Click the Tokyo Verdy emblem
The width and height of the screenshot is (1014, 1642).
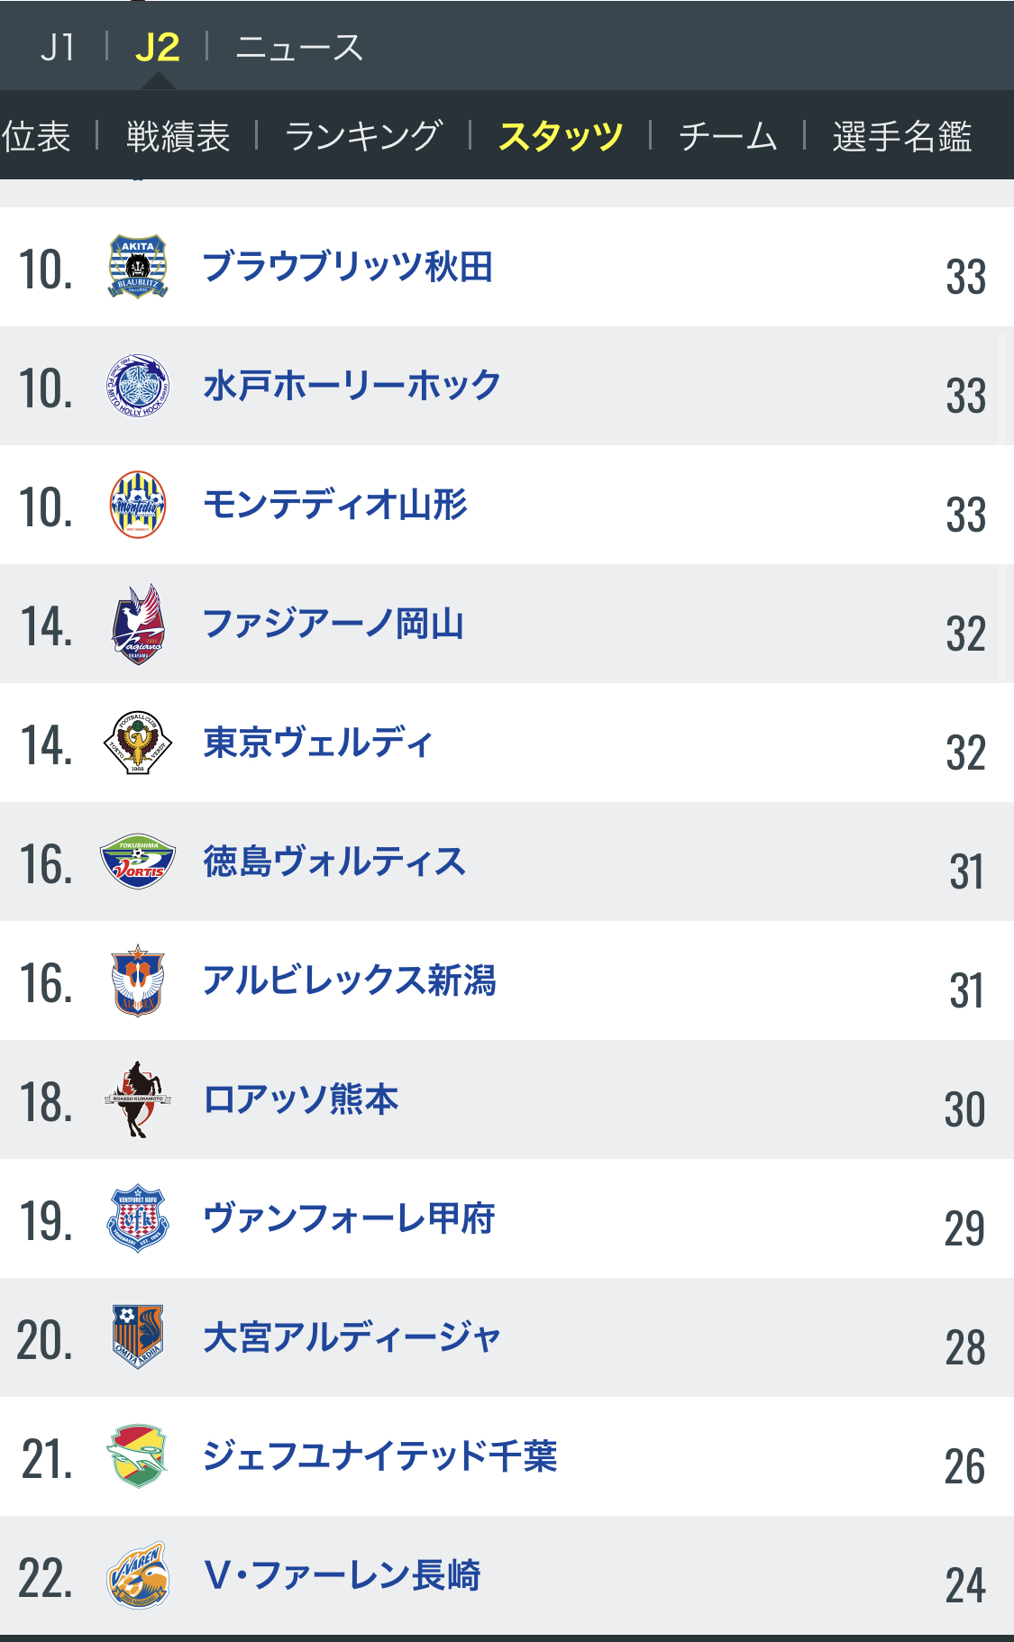click(138, 743)
